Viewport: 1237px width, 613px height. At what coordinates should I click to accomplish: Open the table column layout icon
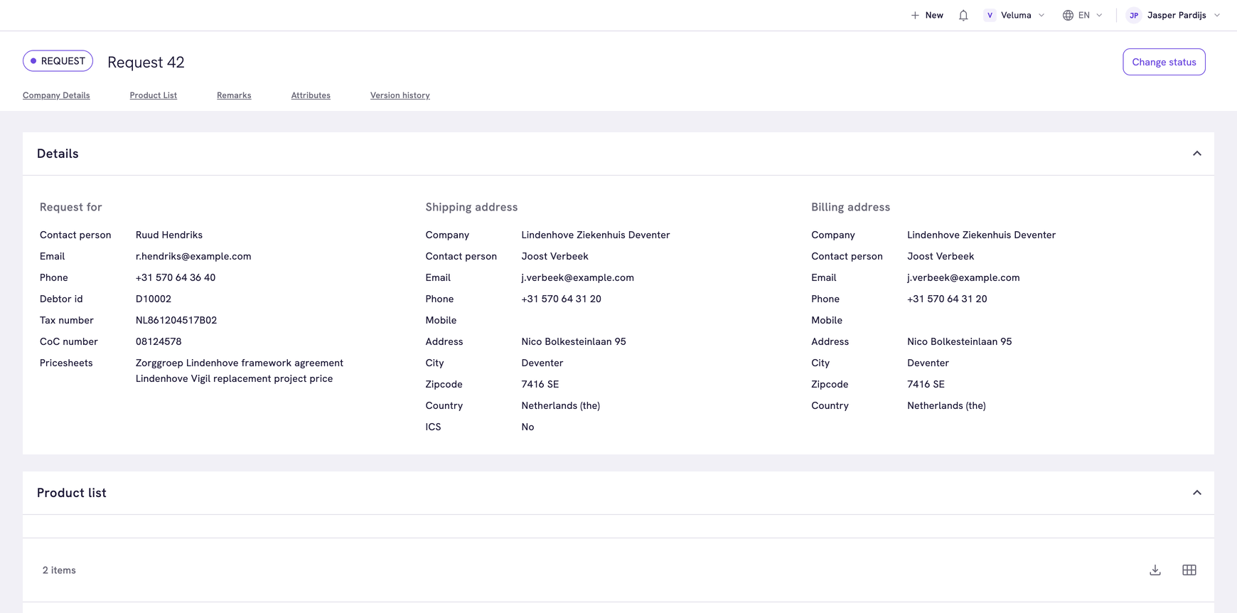coord(1189,570)
